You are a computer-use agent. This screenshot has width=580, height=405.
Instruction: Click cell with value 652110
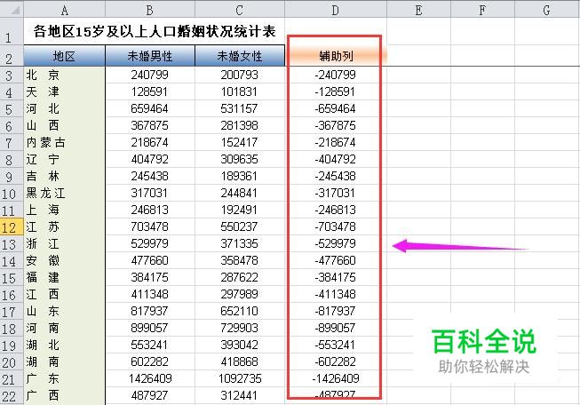tap(240, 312)
